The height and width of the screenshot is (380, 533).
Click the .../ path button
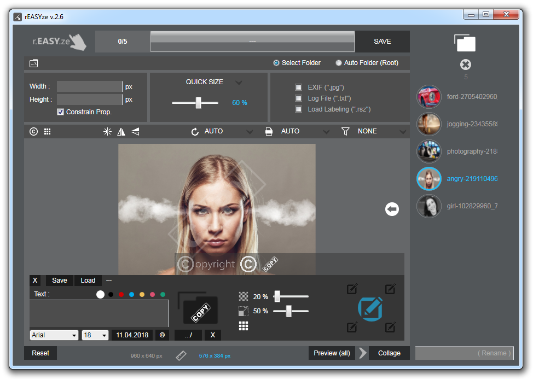tap(188, 335)
